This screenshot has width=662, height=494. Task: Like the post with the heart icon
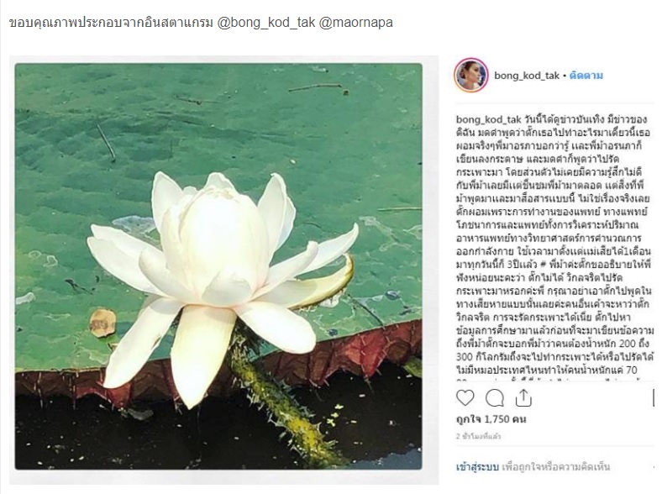pos(465,397)
